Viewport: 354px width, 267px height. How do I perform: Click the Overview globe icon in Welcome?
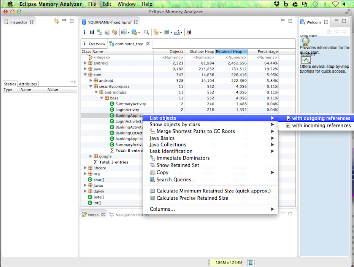[x=305, y=41]
